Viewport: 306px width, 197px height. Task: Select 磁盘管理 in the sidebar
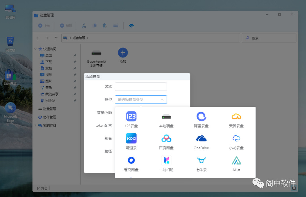coord(47,109)
